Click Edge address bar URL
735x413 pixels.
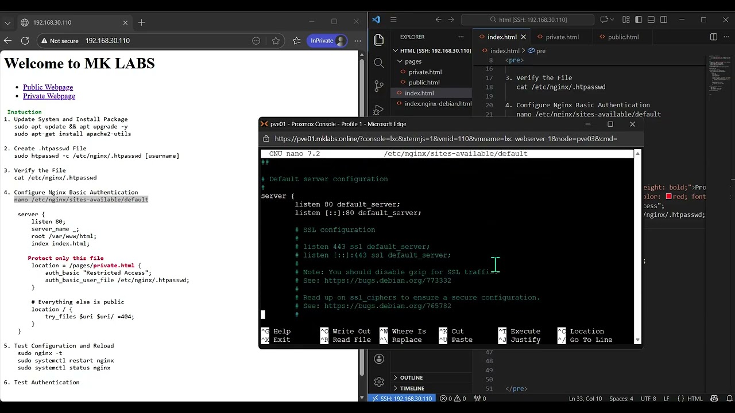[x=107, y=41]
